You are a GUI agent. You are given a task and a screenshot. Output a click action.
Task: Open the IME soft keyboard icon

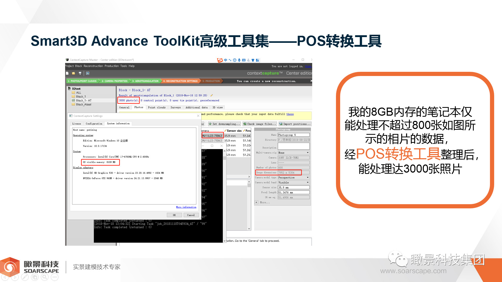tap(244, 60)
